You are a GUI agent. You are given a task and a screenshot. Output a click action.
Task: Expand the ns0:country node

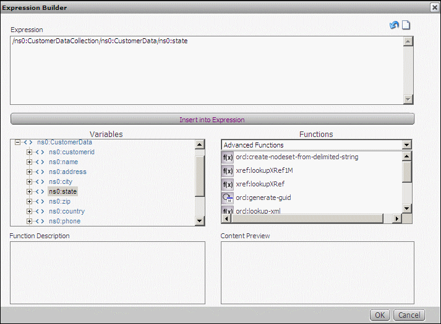tap(29, 211)
